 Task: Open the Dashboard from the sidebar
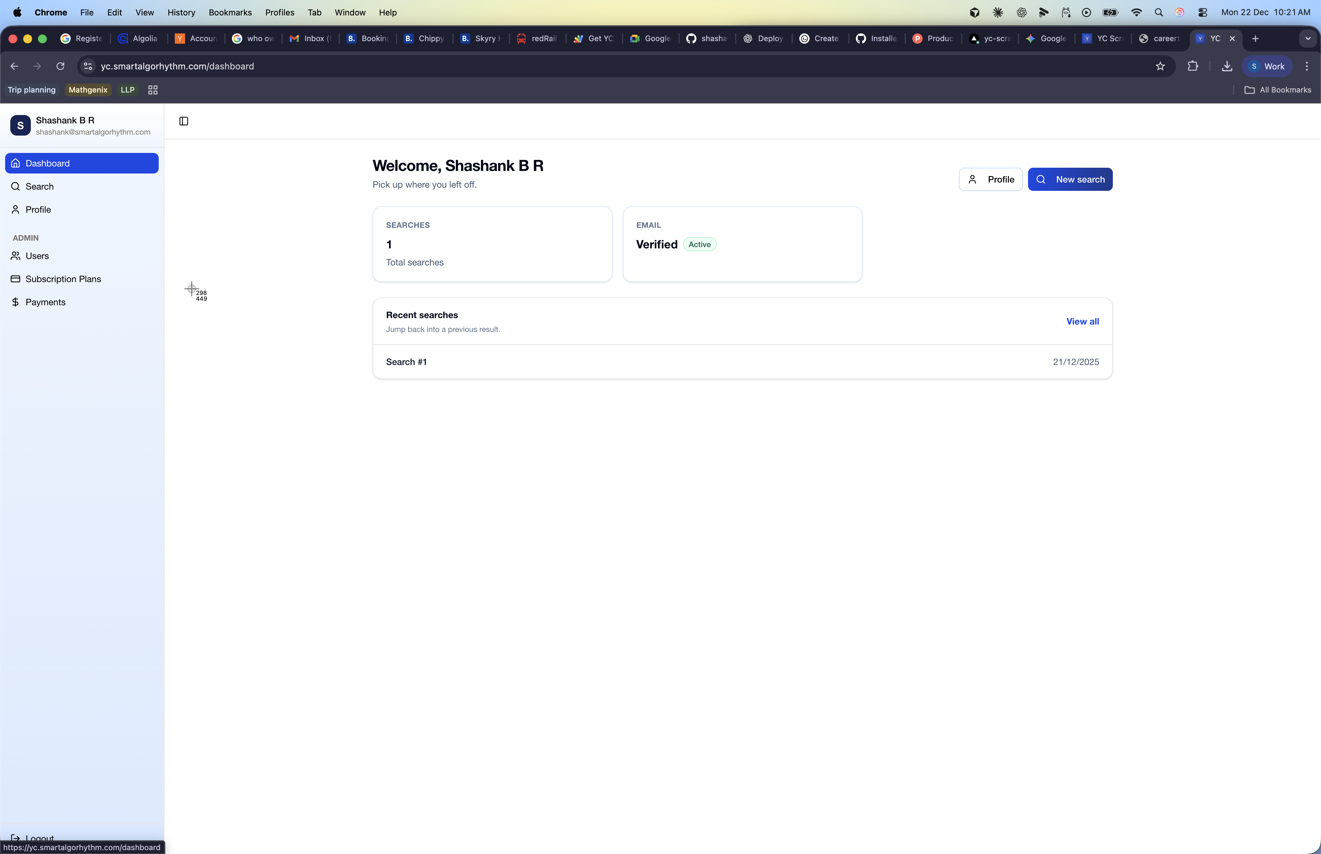point(48,163)
